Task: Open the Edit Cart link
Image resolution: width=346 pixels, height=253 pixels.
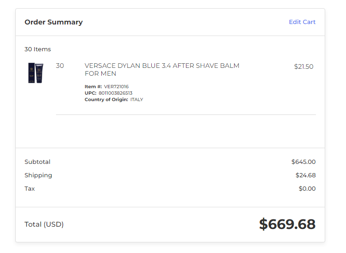Action: tap(302, 22)
